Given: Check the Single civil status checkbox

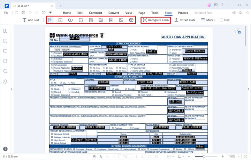Looking at the screenshot, I should click(x=52, y=89).
